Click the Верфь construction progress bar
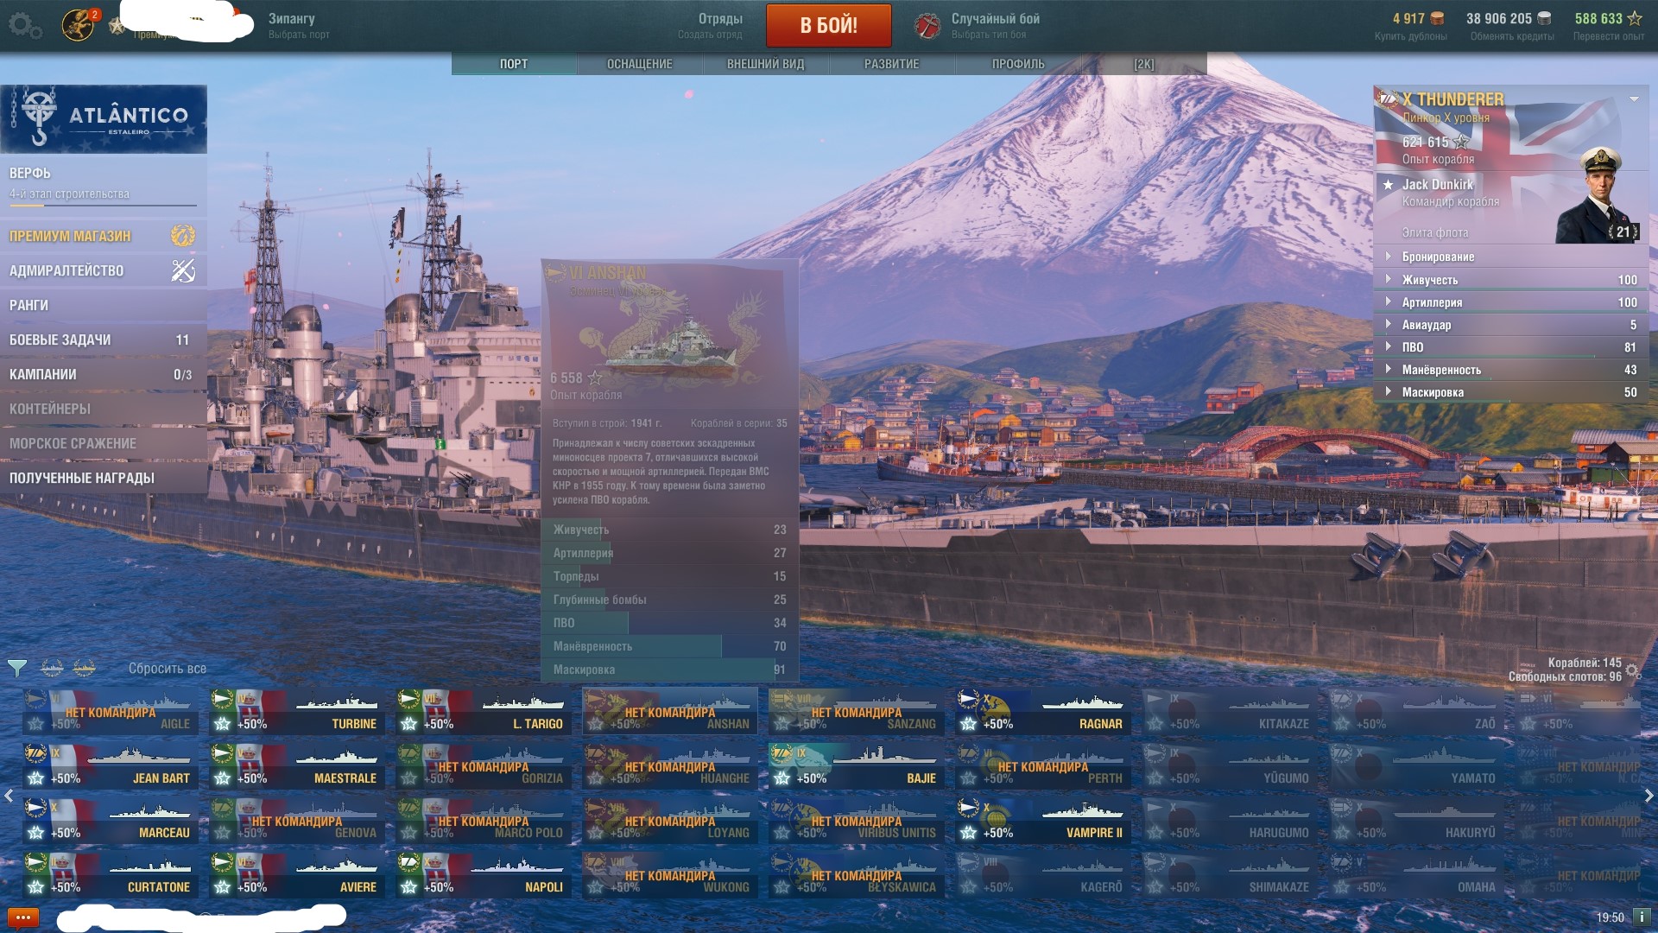This screenshot has width=1658, height=933. (103, 206)
